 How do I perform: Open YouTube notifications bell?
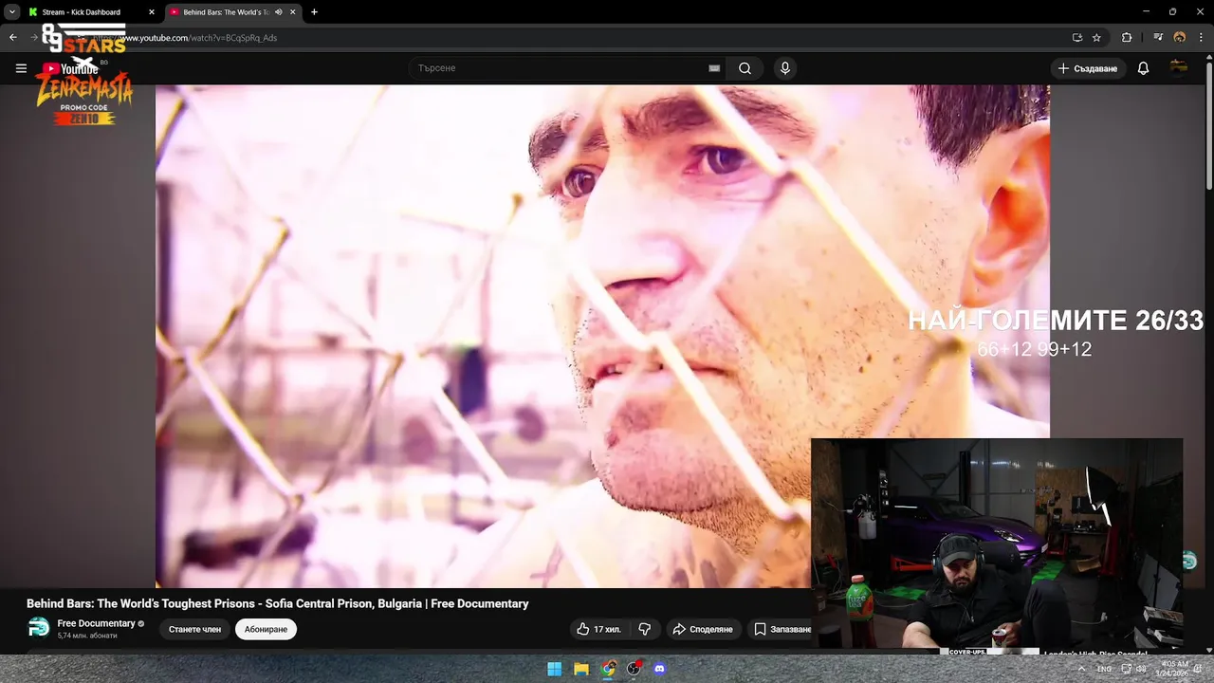click(1143, 68)
